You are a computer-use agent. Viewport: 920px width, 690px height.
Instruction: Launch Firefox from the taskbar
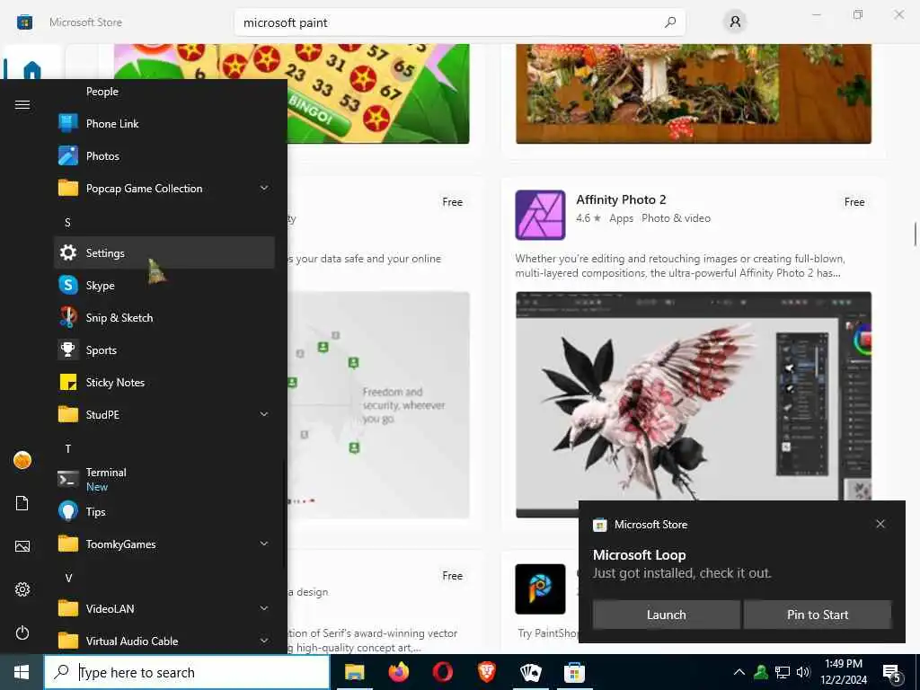(x=398, y=672)
